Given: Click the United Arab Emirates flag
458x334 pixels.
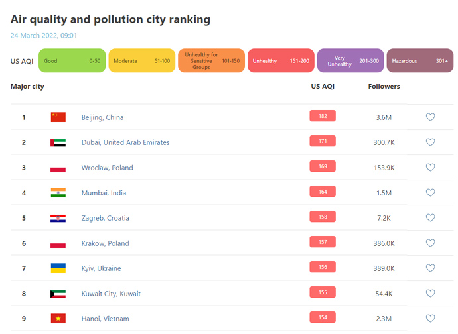Looking at the screenshot, I should pyautogui.click(x=58, y=142).
